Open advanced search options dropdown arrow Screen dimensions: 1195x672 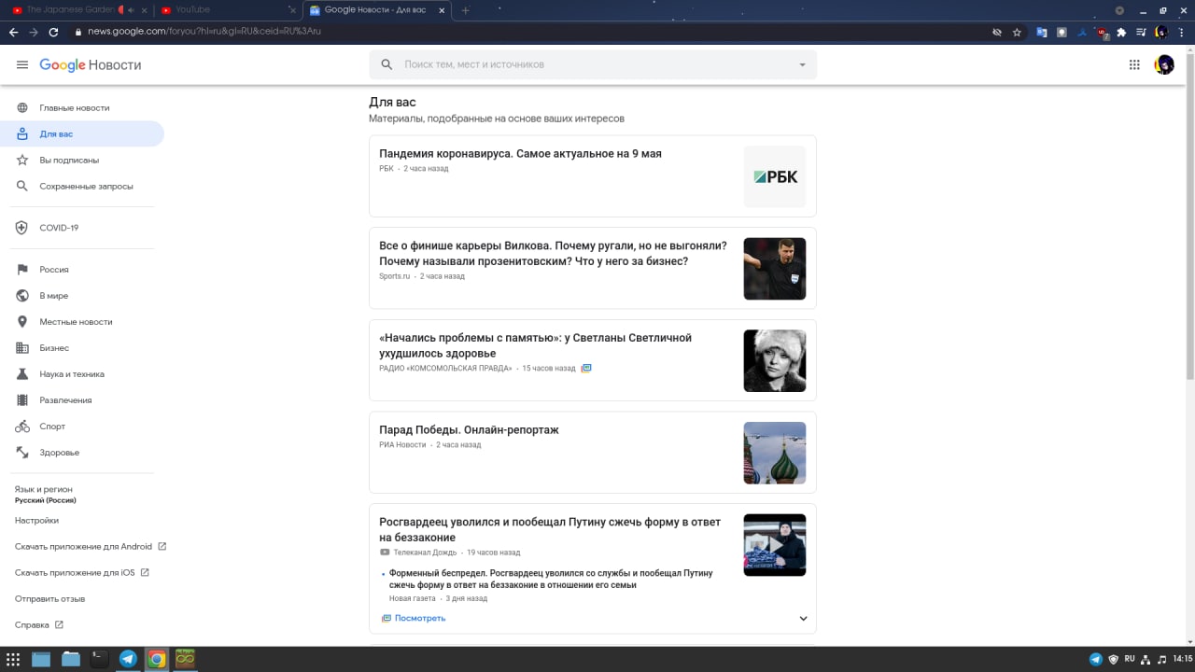pyautogui.click(x=802, y=64)
